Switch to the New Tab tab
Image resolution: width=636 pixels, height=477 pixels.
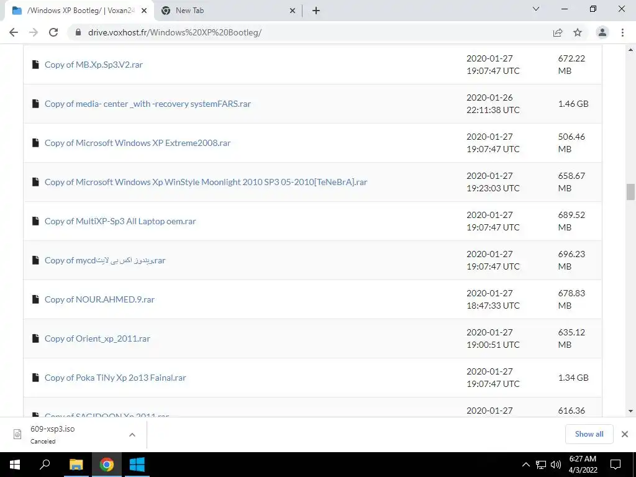[229, 11]
